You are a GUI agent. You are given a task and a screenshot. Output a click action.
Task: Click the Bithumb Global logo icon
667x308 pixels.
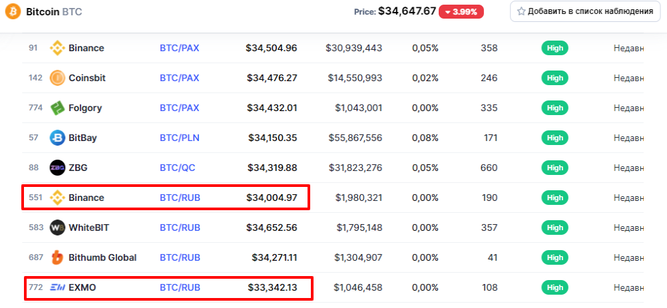[x=57, y=257]
